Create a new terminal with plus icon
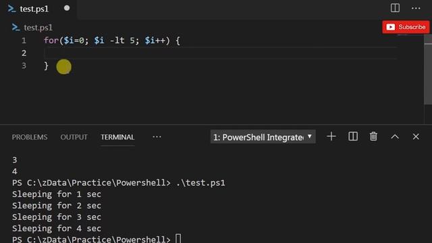 click(x=331, y=136)
